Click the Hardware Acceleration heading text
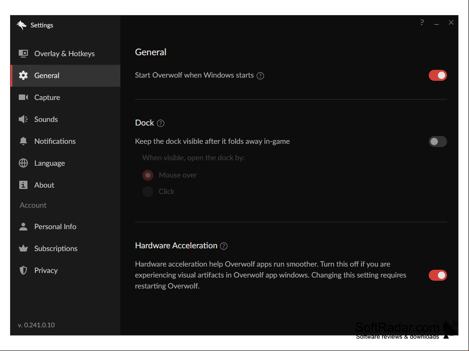The width and height of the screenshot is (469, 351). tap(176, 246)
